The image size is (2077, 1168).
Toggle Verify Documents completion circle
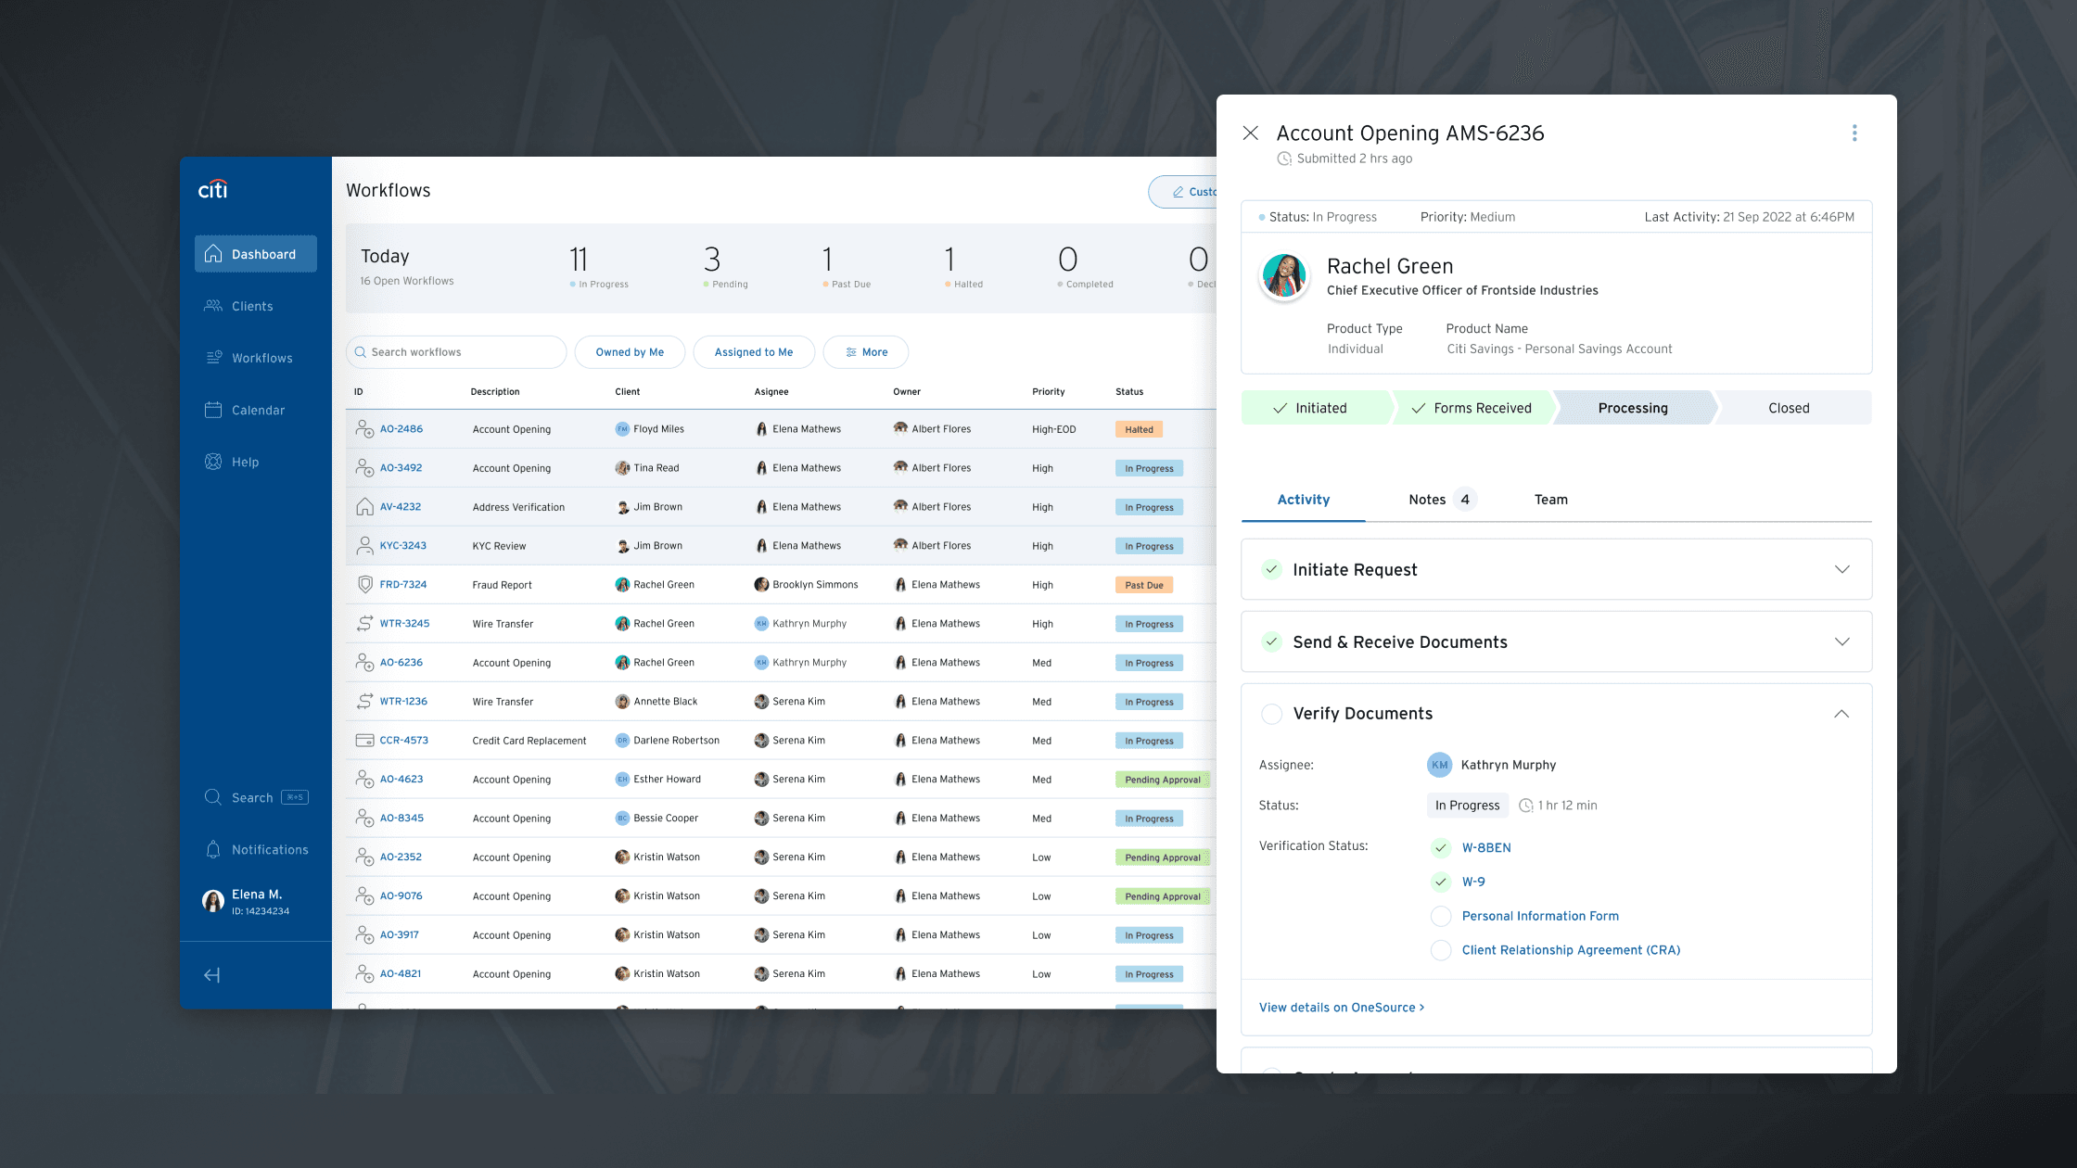pyautogui.click(x=1272, y=714)
